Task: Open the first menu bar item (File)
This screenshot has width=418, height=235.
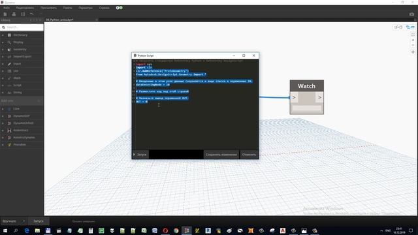Action: coord(7,8)
